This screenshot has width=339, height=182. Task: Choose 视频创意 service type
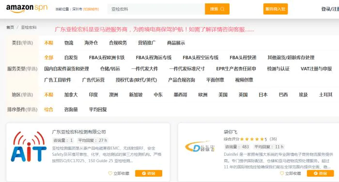pyautogui.click(x=244, y=80)
